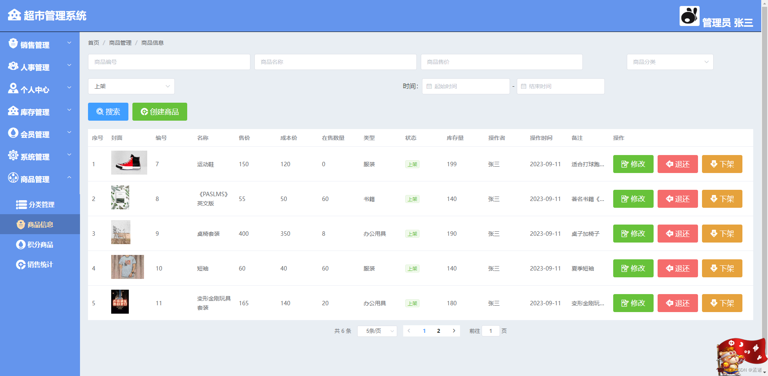Viewport: 768px width, 376px height.
Task: Click the 分类管理 list icon
Action: click(21, 205)
